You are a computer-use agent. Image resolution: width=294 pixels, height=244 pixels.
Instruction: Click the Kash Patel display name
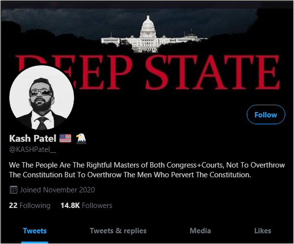pos(33,138)
